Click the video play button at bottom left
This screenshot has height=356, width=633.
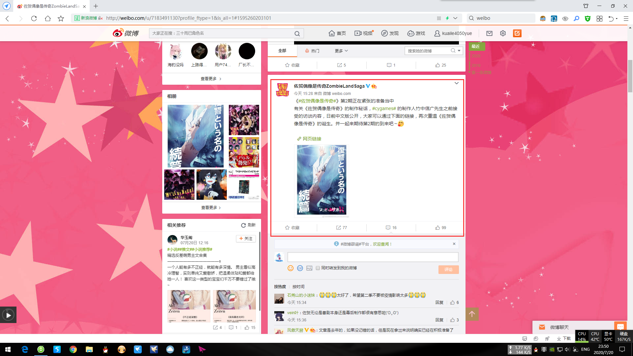tap(8, 315)
